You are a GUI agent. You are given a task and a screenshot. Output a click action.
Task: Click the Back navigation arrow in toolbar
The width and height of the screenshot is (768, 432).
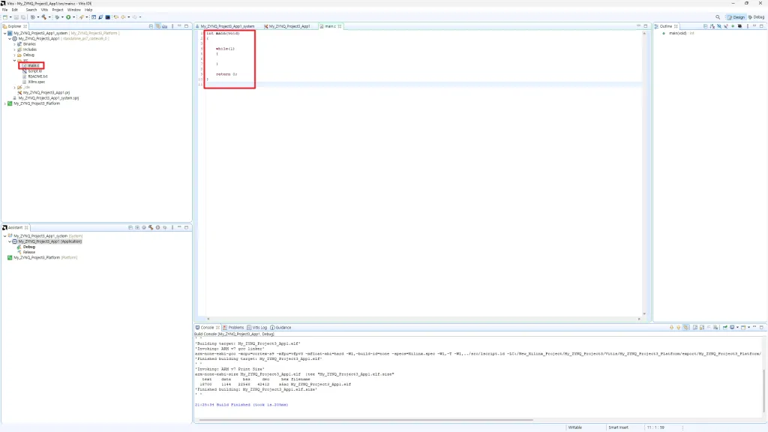[123, 17]
